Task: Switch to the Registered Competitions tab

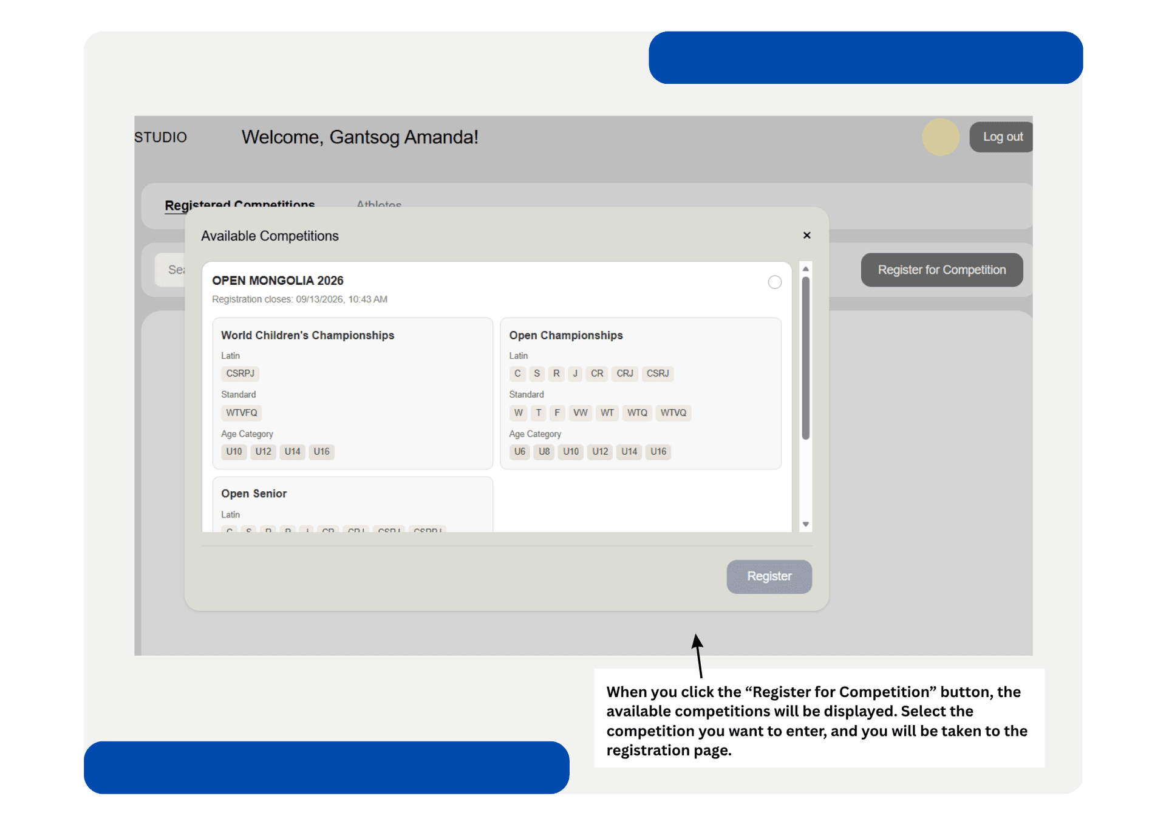Action: [240, 204]
